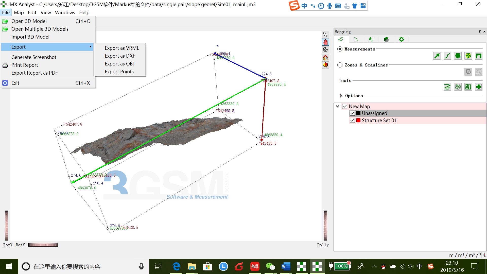The width and height of the screenshot is (487, 274).
Task: Reset view with the home icon
Action: [x=325, y=57]
